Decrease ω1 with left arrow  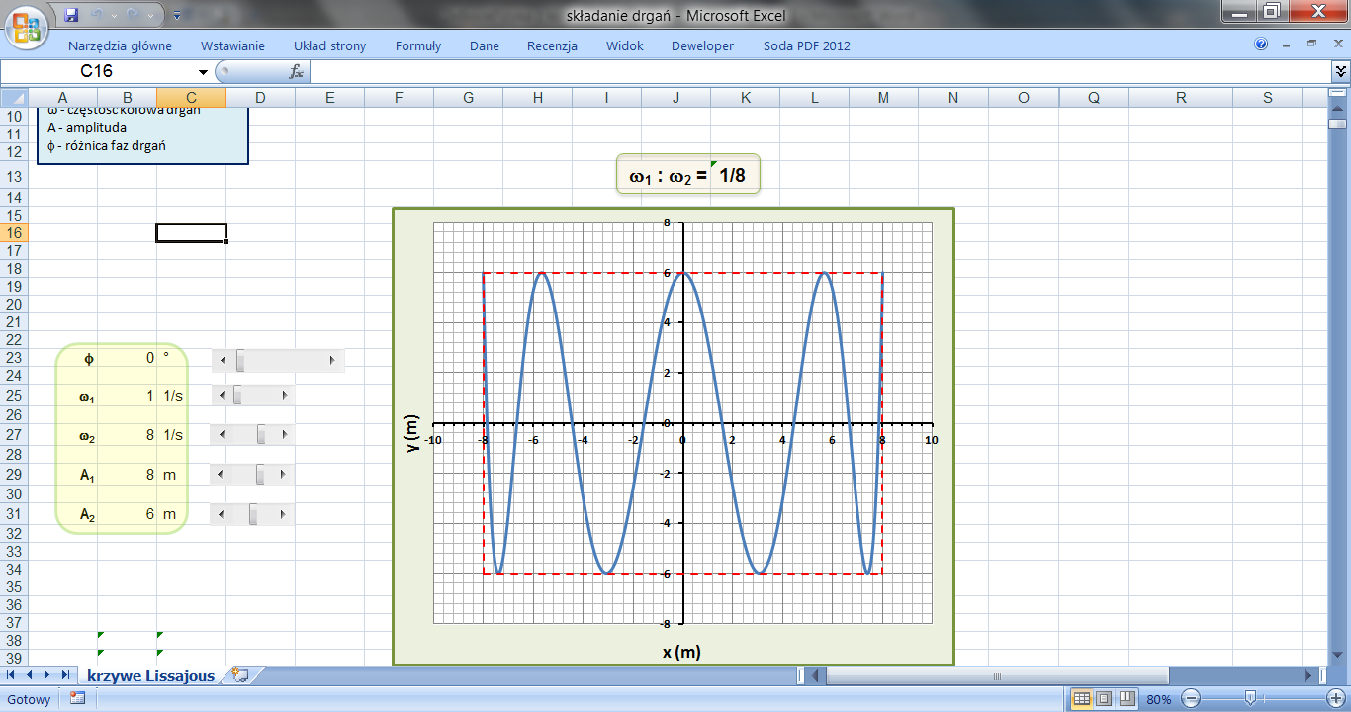coord(222,396)
